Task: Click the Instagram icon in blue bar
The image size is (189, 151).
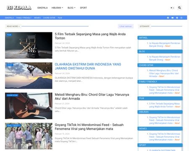Action: point(181,18)
